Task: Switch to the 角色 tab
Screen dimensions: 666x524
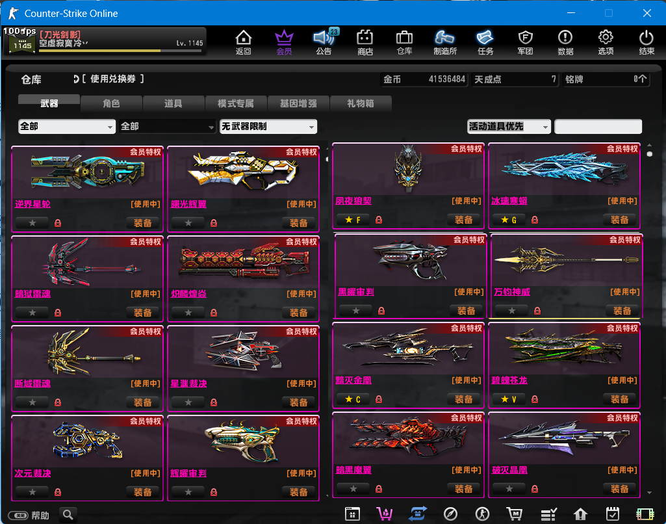Action: tap(111, 103)
